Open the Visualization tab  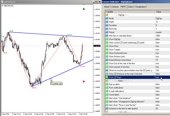140,7
